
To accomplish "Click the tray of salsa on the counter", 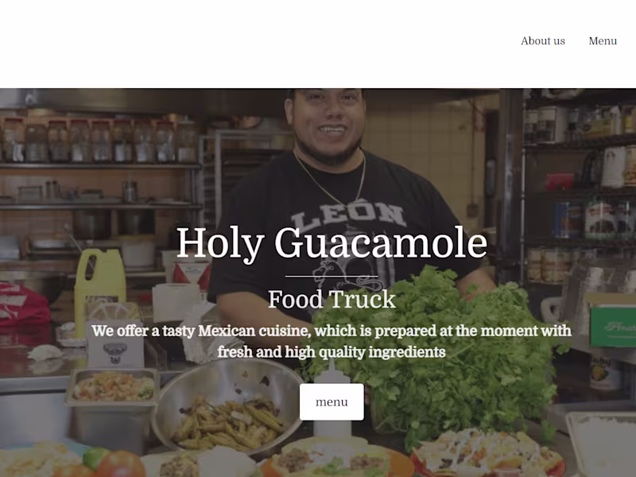I will pos(112,387).
